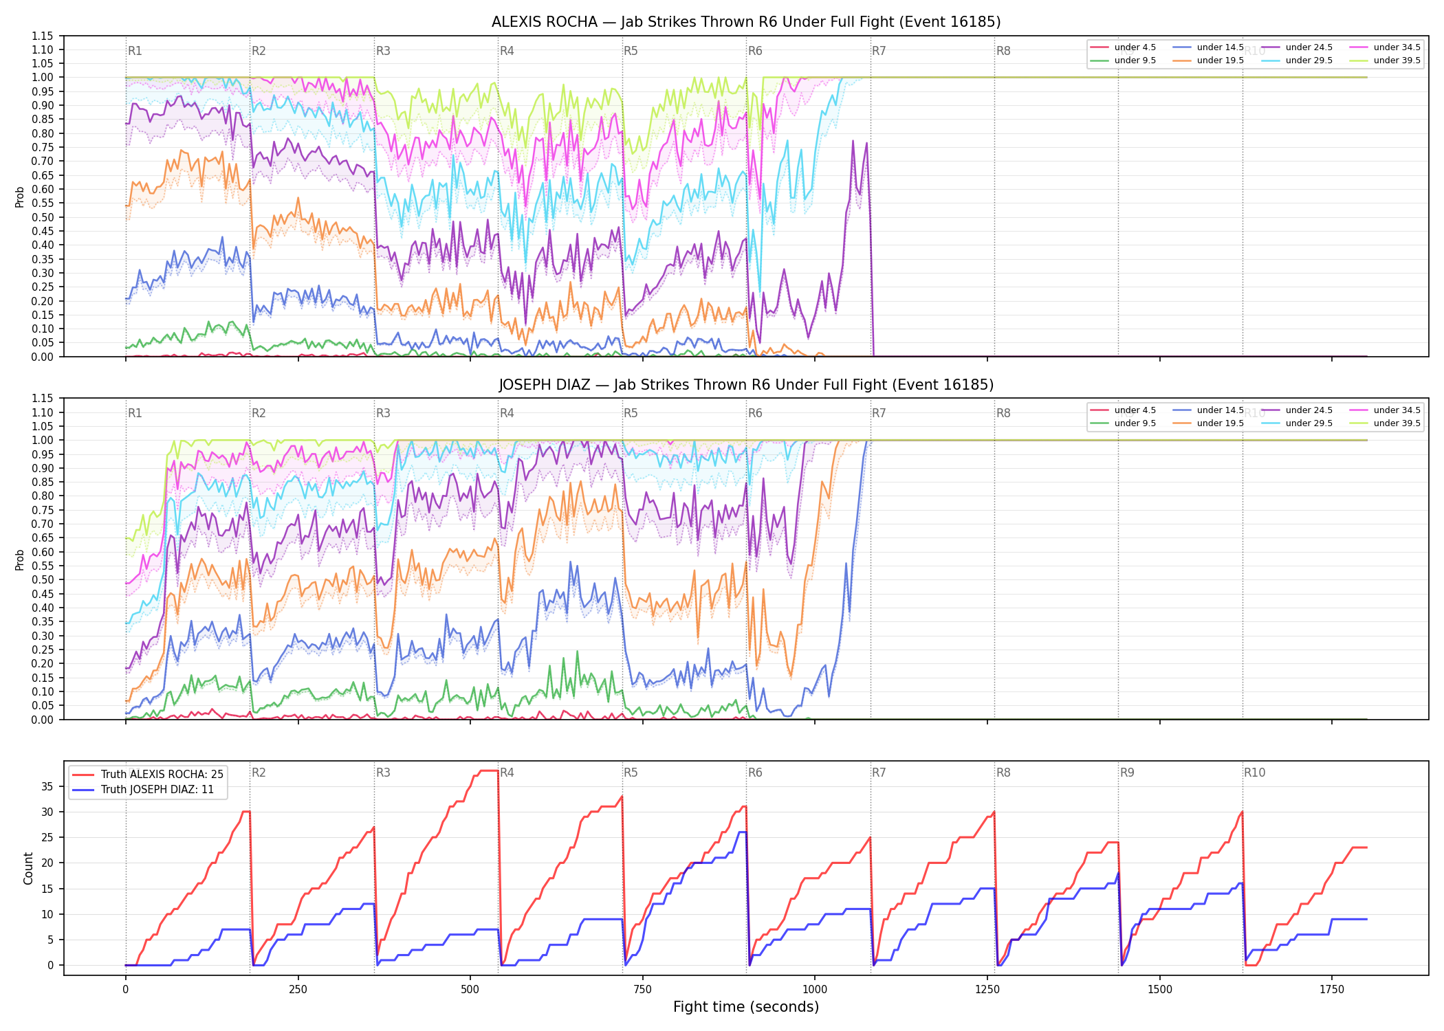Pick 'under 29.5' legend entry in Diaz chart
The height and width of the screenshot is (1031, 1444).
1297,423
